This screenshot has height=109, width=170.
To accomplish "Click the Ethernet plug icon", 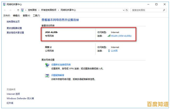I will (x=109, y=50).
